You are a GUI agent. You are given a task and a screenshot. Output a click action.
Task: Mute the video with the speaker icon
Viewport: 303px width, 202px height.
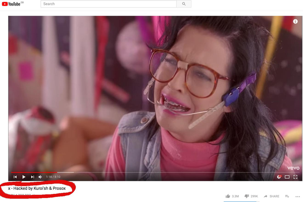(40, 177)
